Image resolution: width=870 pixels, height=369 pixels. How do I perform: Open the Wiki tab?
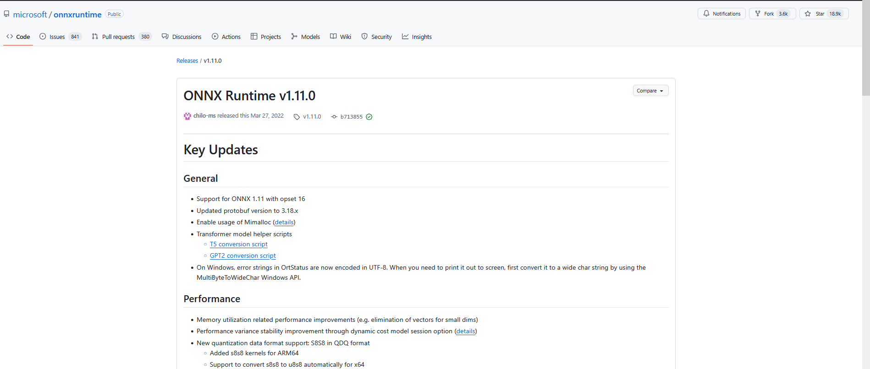[x=341, y=37]
